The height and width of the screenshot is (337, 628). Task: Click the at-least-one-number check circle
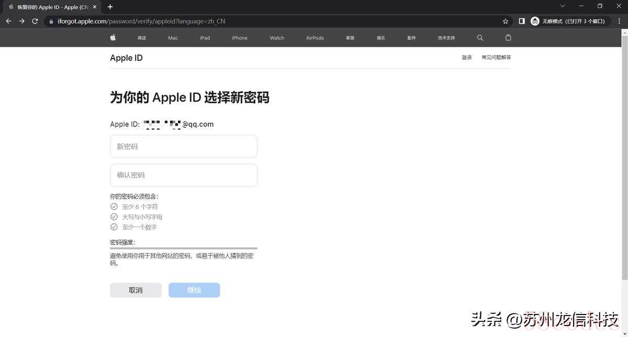tap(114, 227)
